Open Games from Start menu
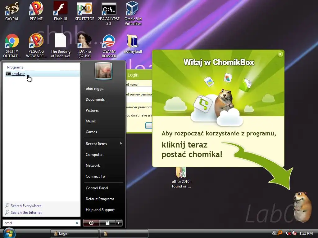This screenshot has height=238, width=318. [x=91, y=132]
